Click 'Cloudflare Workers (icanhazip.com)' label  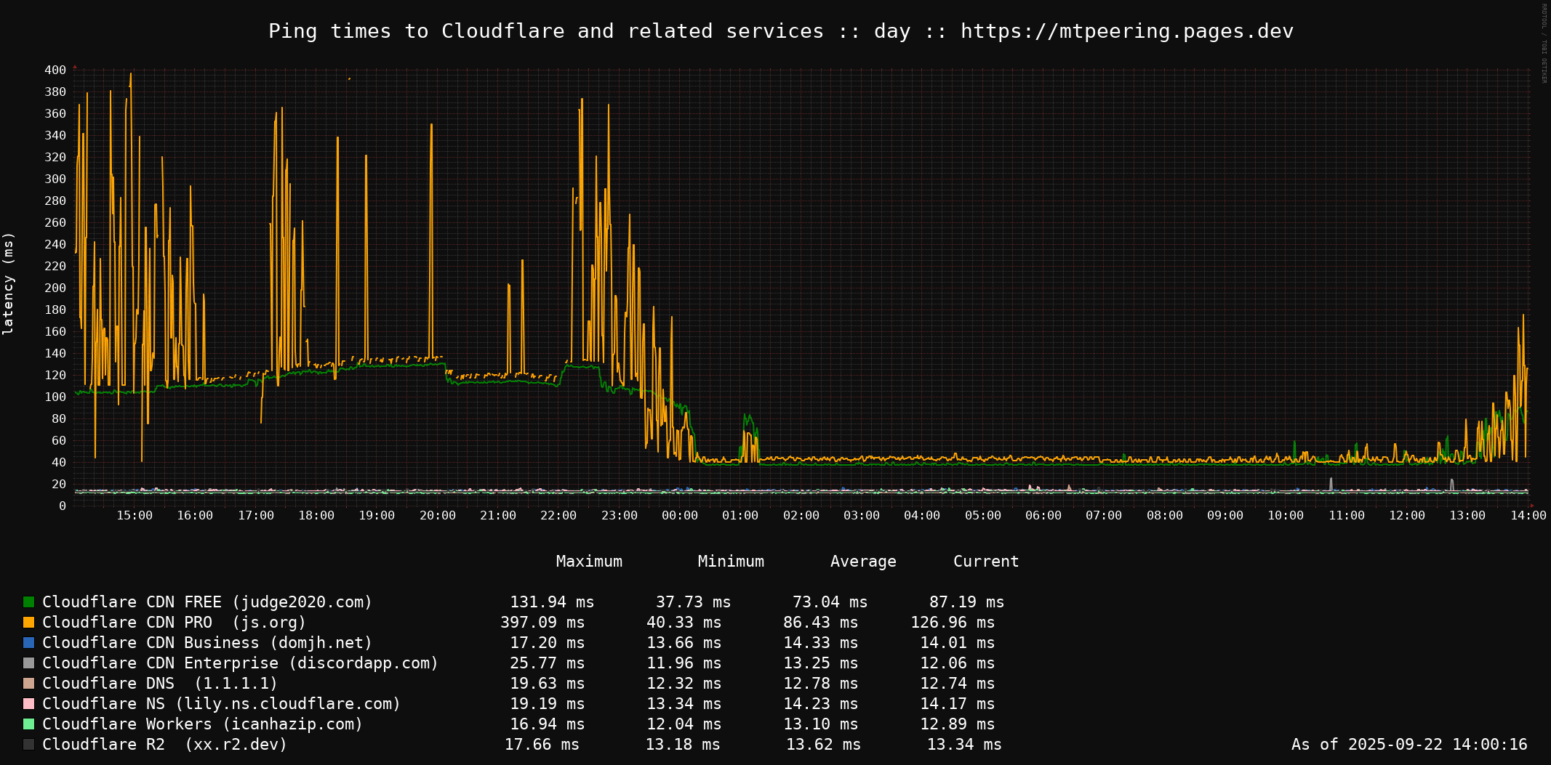[x=203, y=724]
